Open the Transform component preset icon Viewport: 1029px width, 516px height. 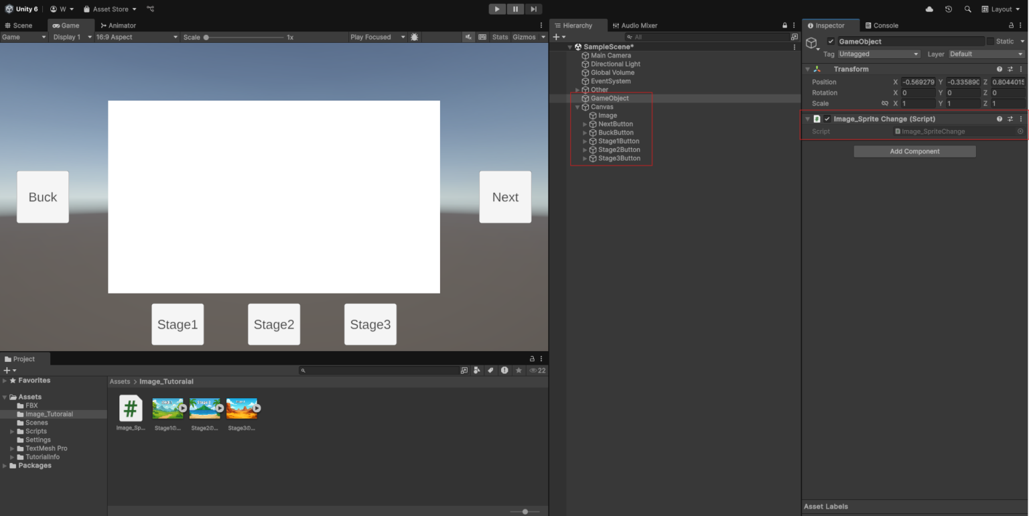pos(1010,68)
